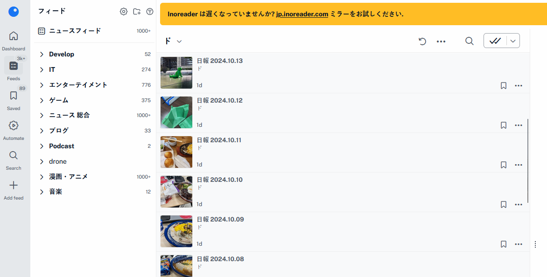Open the dropdown next to mark-all-read
Viewport: 547px width, 277px height.
pyautogui.click(x=513, y=41)
